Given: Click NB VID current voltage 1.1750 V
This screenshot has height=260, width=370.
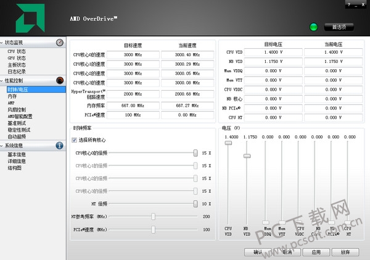Looking at the screenshot, I should [333, 62].
